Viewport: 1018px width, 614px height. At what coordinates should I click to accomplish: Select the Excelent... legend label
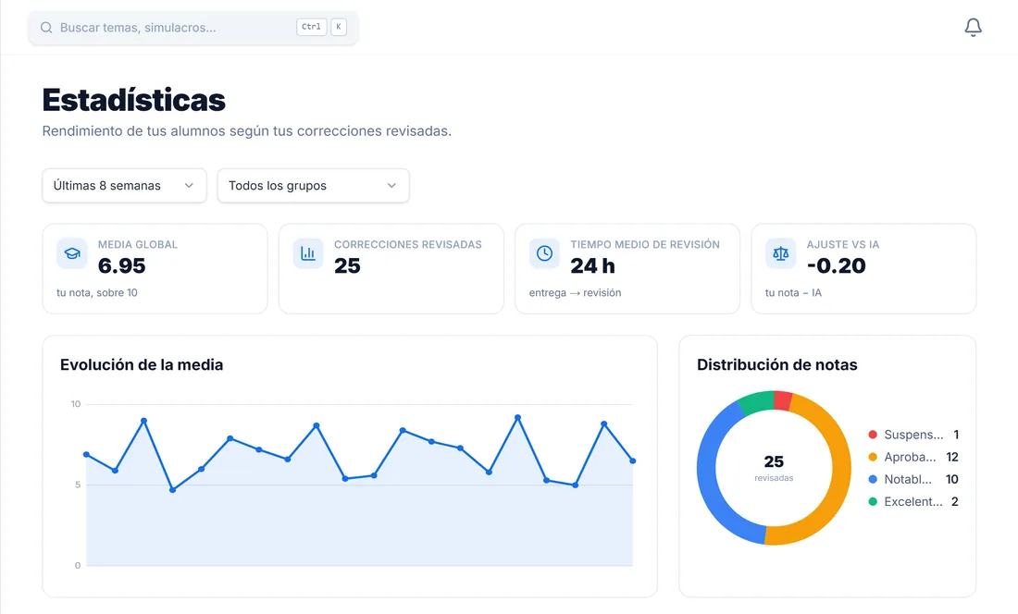pos(913,501)
